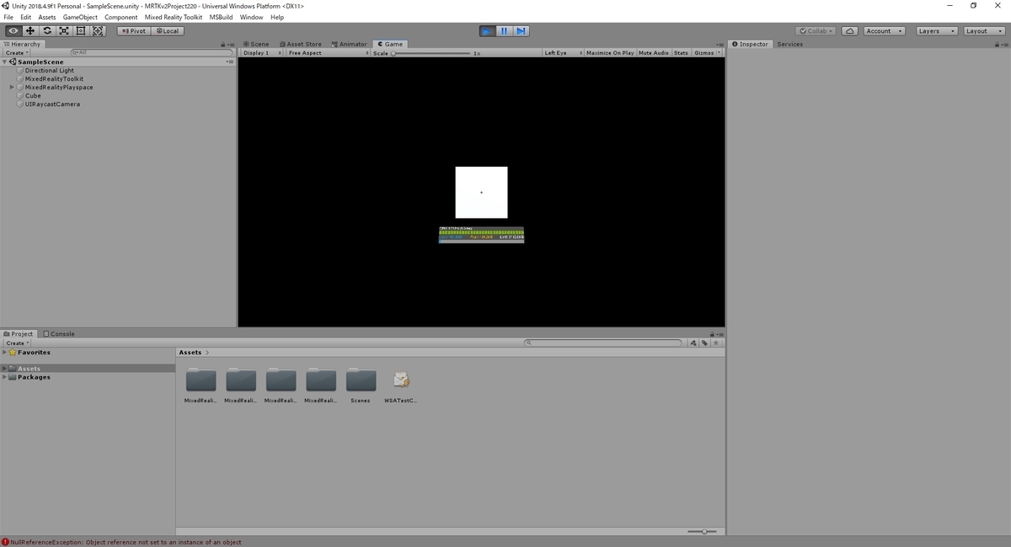Open the Assets menu
The image size is (1011, 547).
tap(47, 17)
